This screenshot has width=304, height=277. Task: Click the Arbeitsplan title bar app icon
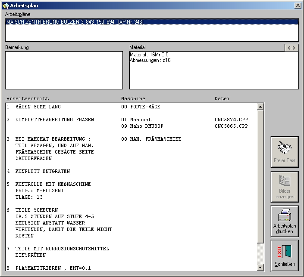[6, 5]
